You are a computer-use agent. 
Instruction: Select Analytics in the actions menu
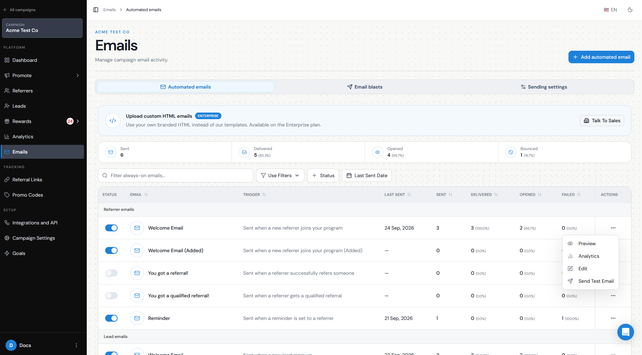591,256
